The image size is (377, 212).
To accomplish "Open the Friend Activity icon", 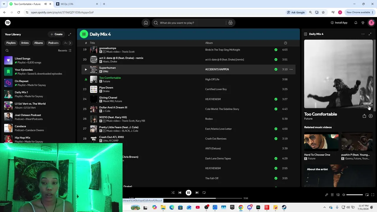I will pos(363,23).
